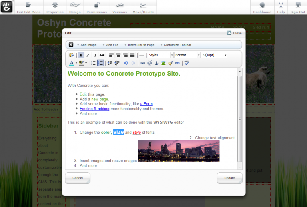Apply the text color A button
Viewport: 307px width, 207px height.
tap(72, 63)
